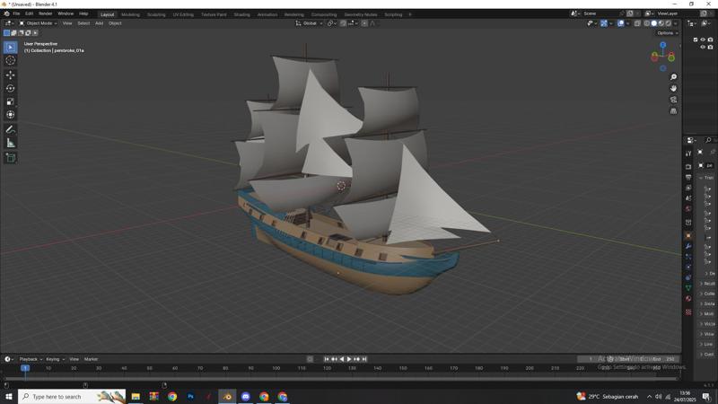Click the green Y axis gizmo ball
This screenshot has height=404, width=718.
(671, 58)
